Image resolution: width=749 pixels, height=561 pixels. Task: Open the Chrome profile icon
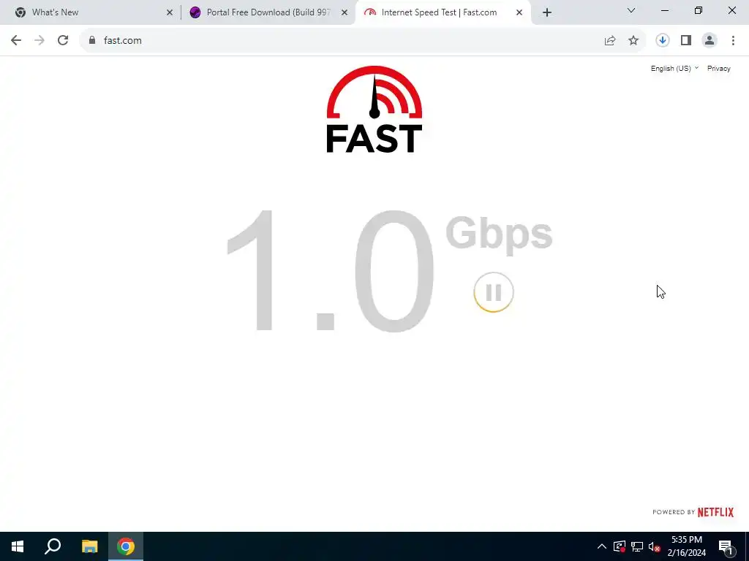(710, 41)
